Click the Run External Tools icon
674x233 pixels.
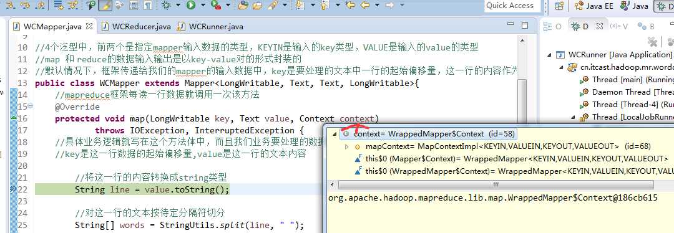point(216,5)
